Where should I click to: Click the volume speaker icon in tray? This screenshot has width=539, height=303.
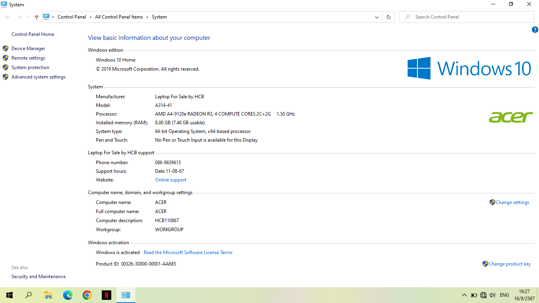tap(492, 295)
